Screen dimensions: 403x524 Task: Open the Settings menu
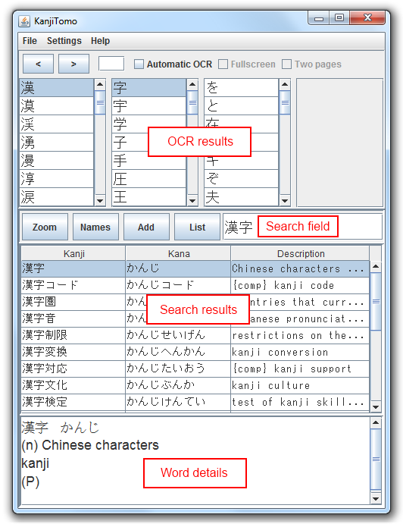click(64, 41)
